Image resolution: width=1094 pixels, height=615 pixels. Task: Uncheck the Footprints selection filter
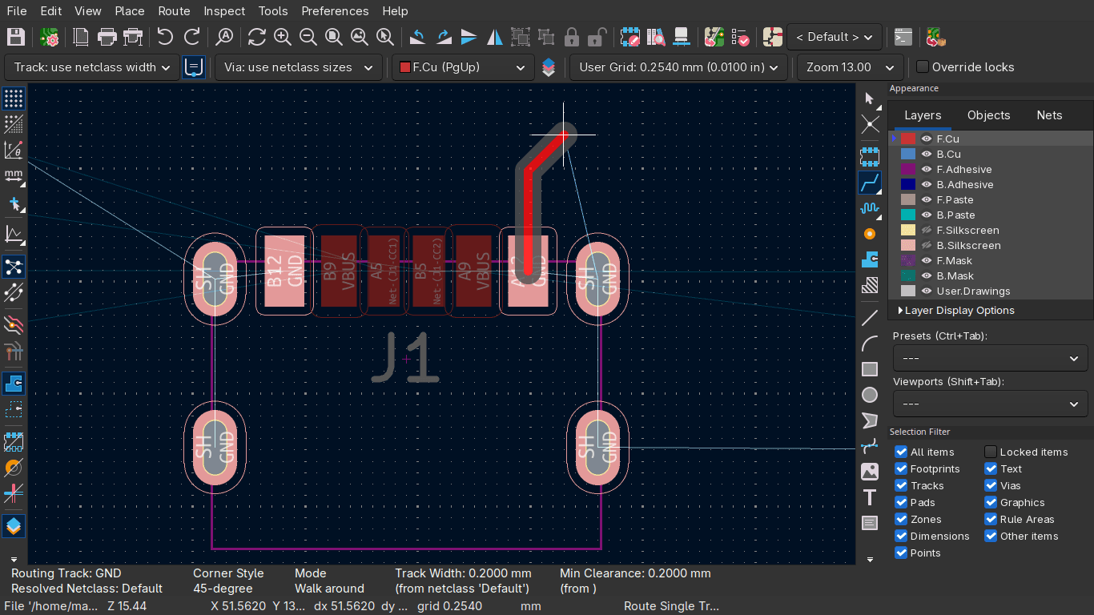pos(901,469)
